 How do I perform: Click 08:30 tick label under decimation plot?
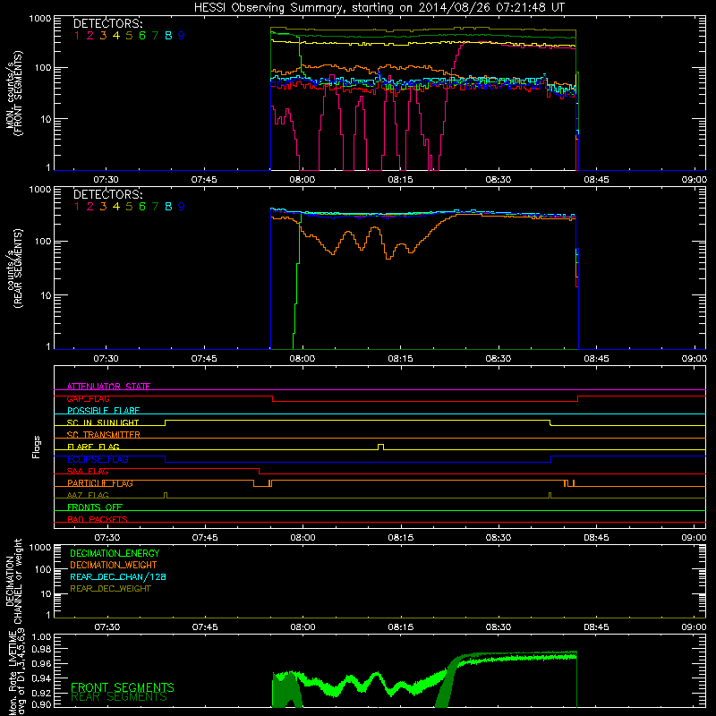tap(499, 627)
